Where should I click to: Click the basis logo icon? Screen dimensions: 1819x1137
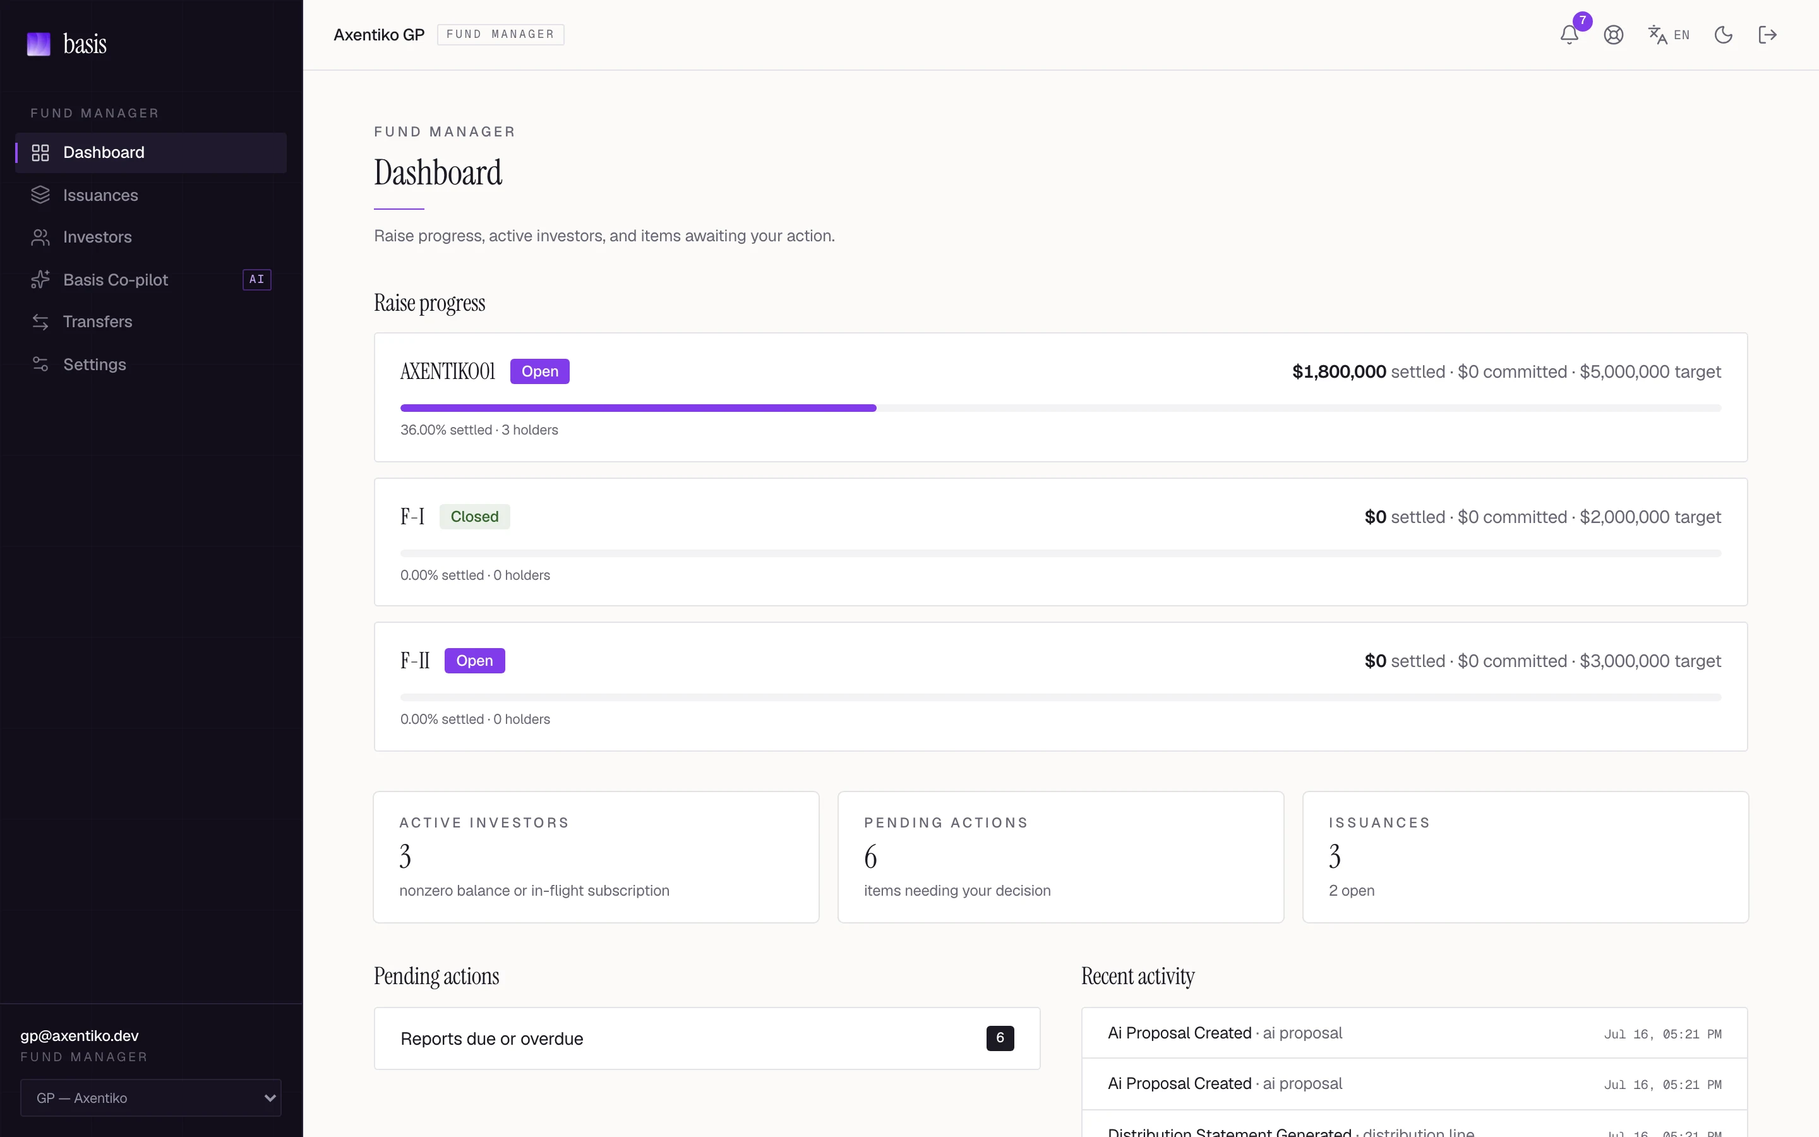(39, 44)
